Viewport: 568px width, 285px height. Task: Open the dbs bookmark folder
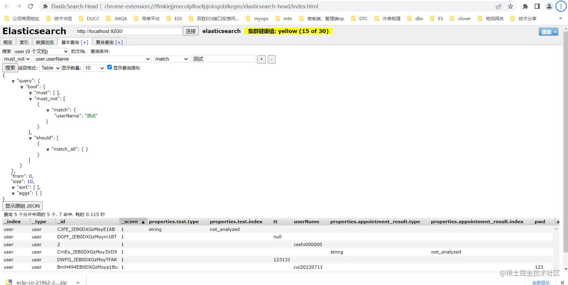pyautogui.click(x=415, y=18)
